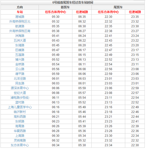The image size is (146, 149).
Task: Follow the 东明路 station link
Action: (x=20, y=121)
